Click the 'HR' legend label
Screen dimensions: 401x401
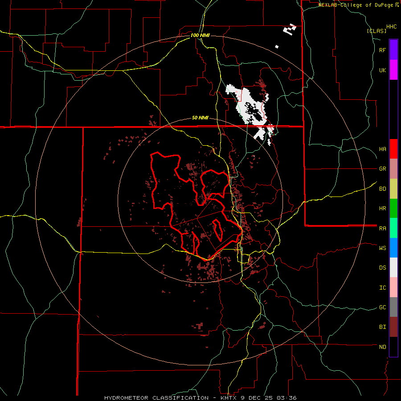pos(382,209)
